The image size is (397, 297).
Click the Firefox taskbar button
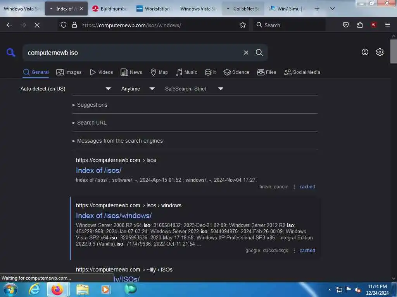pyautogui.click(x=57, y=289)
